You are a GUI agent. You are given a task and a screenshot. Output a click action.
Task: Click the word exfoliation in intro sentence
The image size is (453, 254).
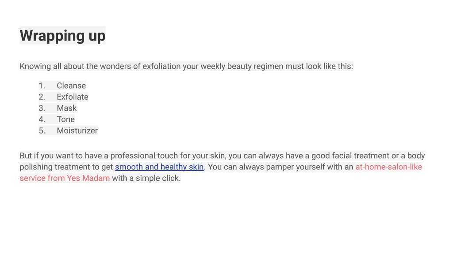pyautogui.click(x=161, y=66)
